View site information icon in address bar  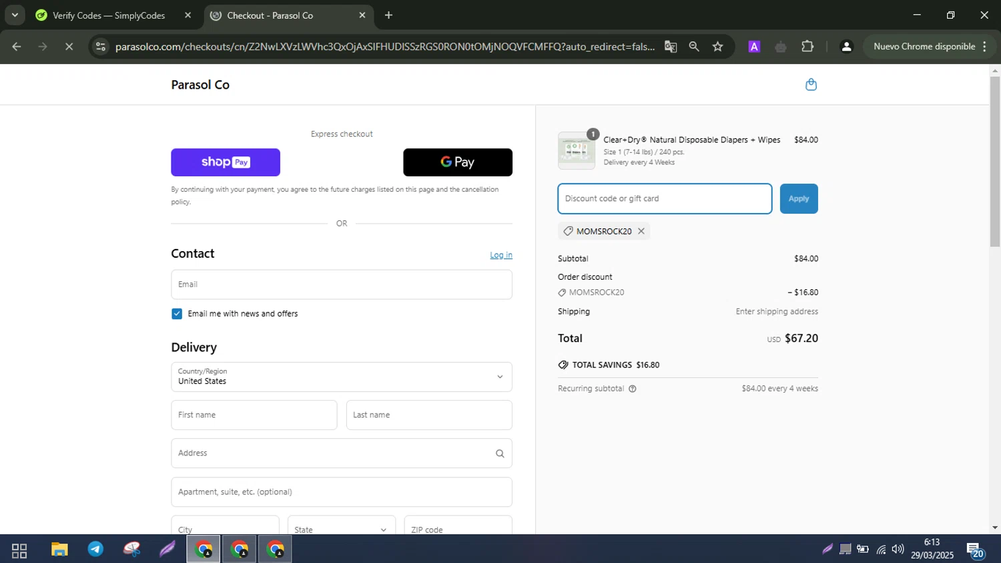click(101, 47)
